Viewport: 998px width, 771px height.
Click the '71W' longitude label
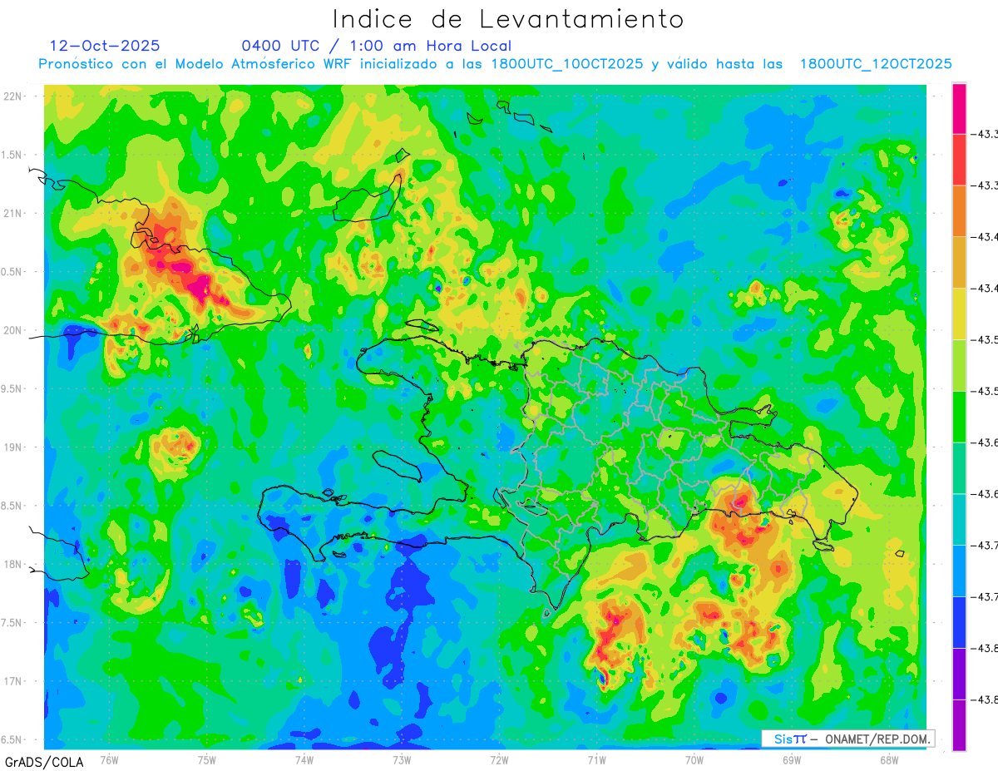point(596,760)
